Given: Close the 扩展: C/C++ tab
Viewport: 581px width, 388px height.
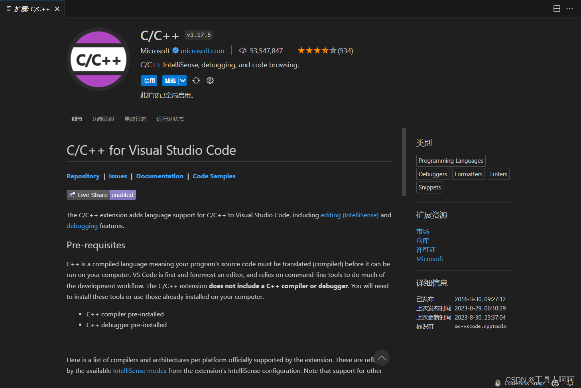Looking at the screenshot, I should [x=57, y=9].
